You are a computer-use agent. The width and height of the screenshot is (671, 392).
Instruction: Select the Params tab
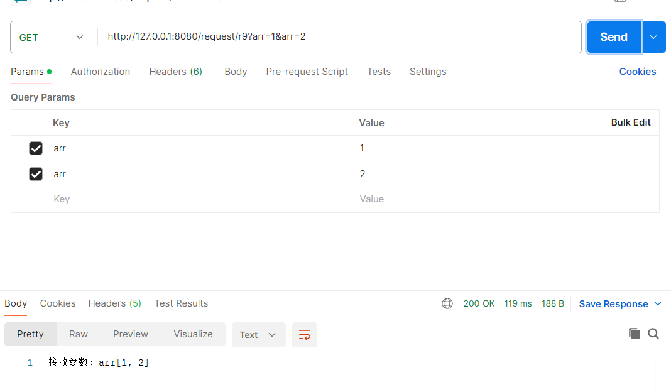pos(31,72)
